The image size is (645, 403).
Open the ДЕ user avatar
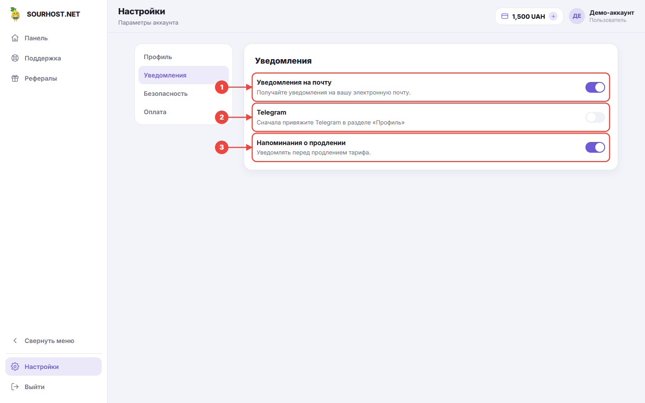577,16
